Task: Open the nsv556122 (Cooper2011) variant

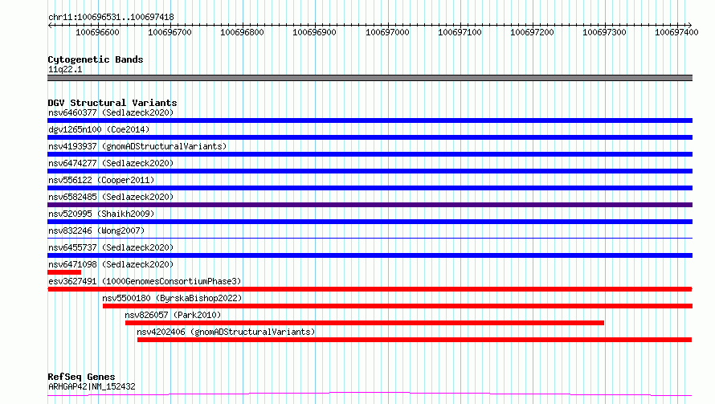Action: pos(101,180)
